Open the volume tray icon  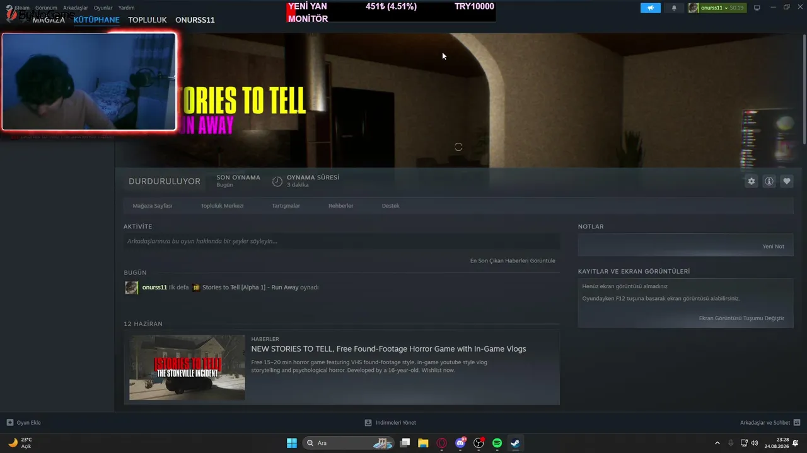[x=755, y=443]
